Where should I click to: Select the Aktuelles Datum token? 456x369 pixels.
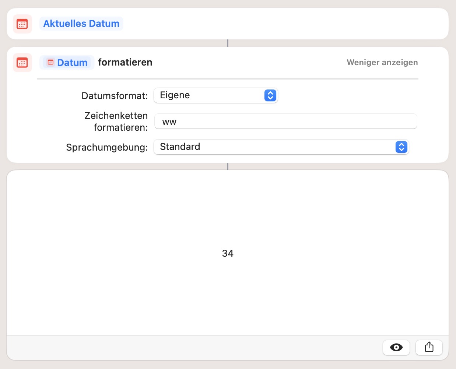[x=81, y=24]
